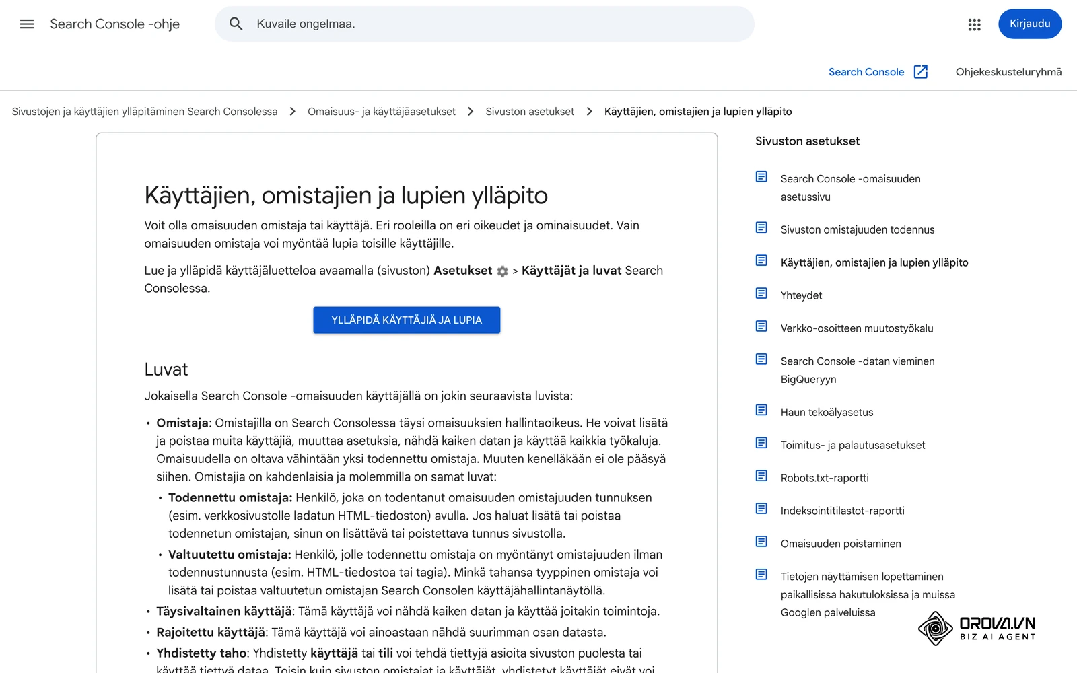Open Toimitus- ja palautusasetukset article

(853, 446)
